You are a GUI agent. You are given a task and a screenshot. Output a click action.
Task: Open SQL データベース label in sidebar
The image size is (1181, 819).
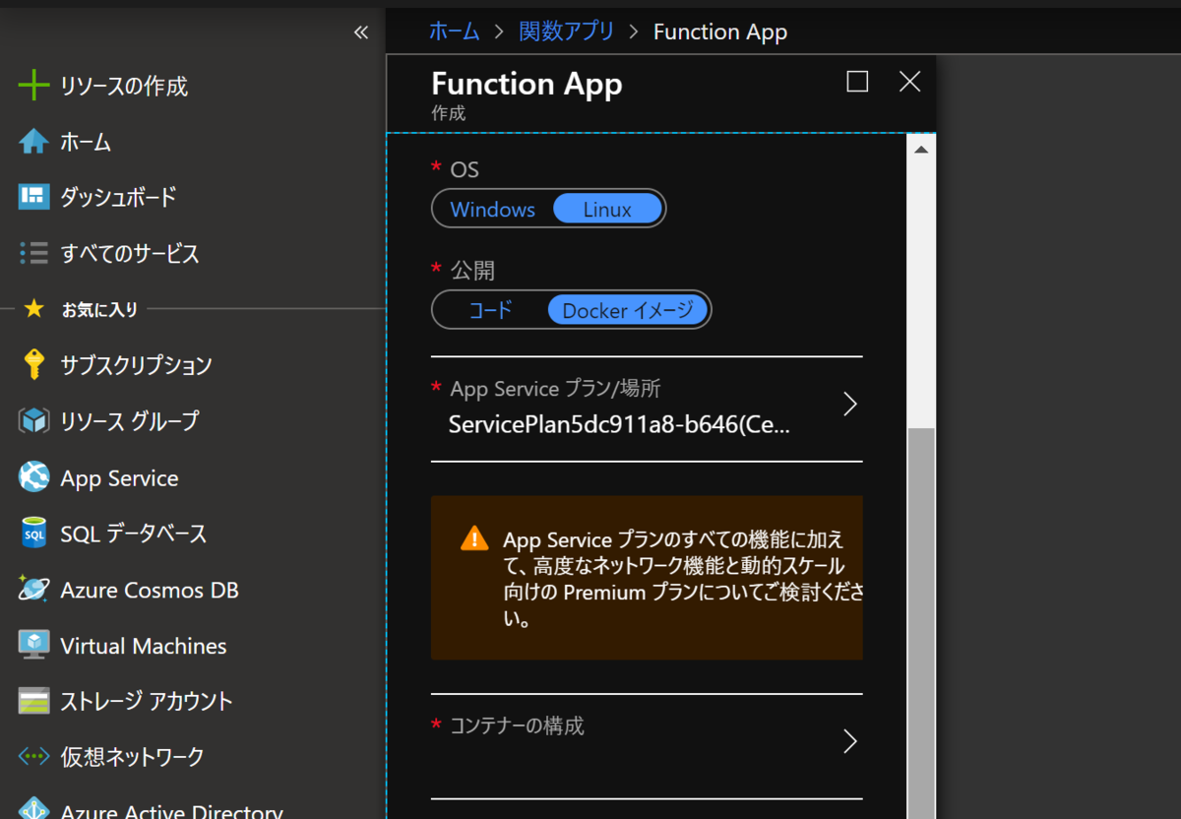[134, 534]
